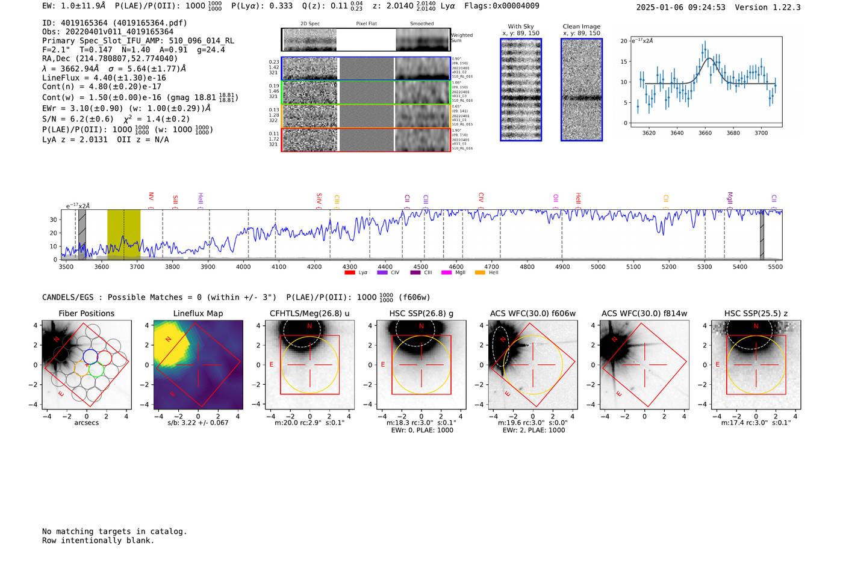843x573 pixels.
Task: Click the LyA z = 2.0131 text
Action: (75, 139)
